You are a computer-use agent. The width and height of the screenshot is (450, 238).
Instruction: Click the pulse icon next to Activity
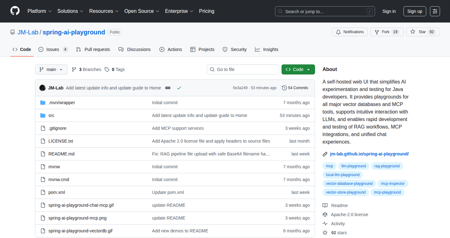point(325,224)
